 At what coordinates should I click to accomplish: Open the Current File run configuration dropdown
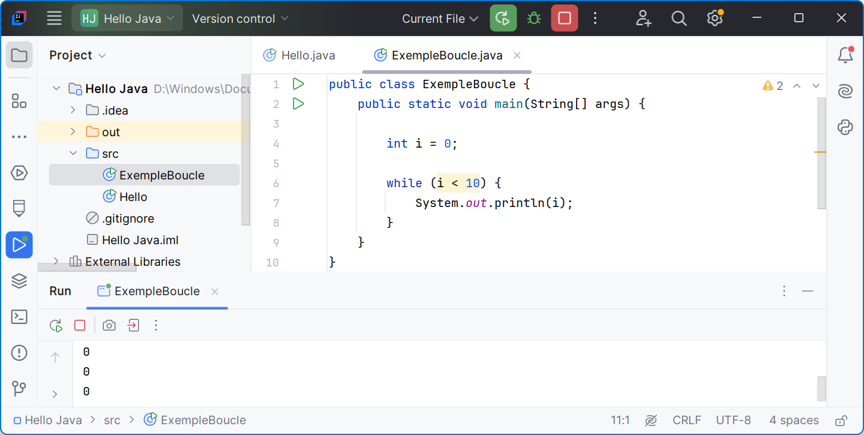(440, 19)
